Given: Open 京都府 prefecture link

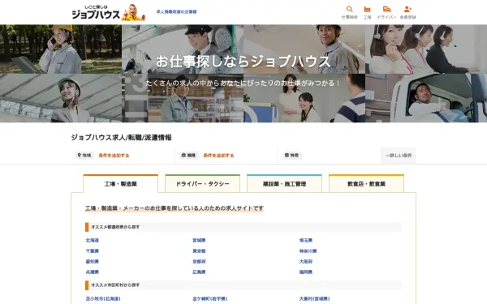Looking at the screenshot, I should tap(199, 262).
